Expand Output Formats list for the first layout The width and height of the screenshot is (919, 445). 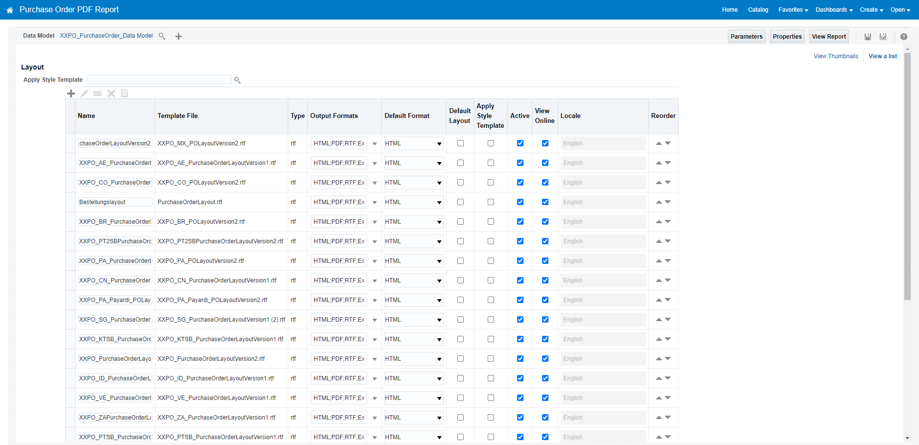(x=374, y=143)
